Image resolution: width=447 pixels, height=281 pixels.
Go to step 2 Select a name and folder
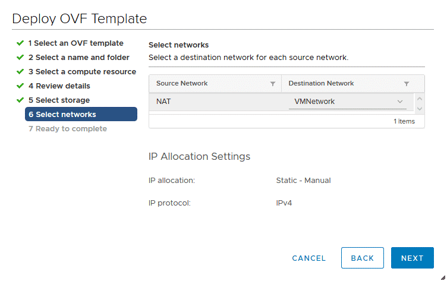point(78,58)
